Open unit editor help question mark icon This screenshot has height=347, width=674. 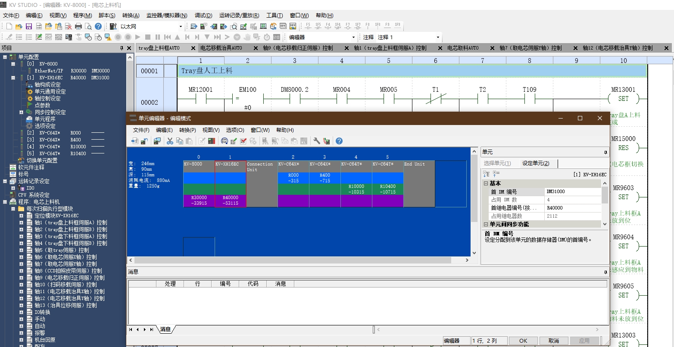tap(339, 141)
